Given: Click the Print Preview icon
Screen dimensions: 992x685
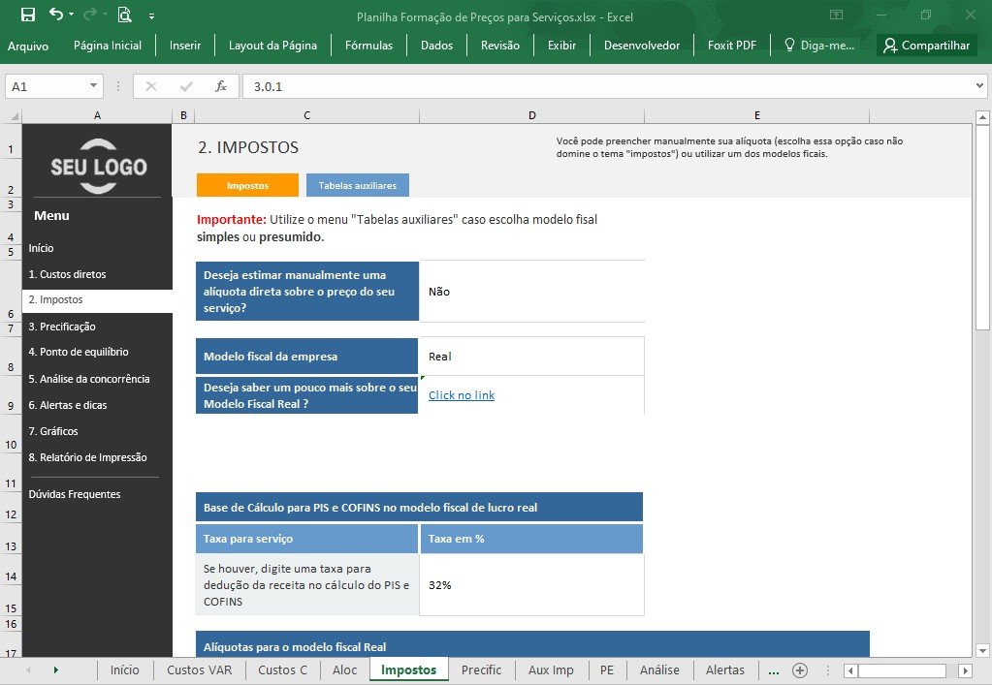Looking at the screenshot, I should (x=125, y=15).
